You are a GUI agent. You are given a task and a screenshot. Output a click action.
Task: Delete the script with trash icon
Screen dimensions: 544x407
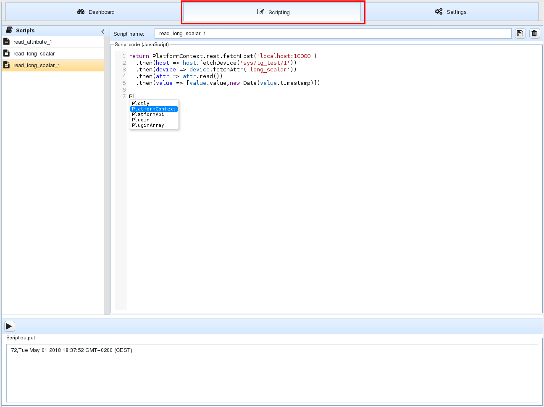tap(534, 34)
